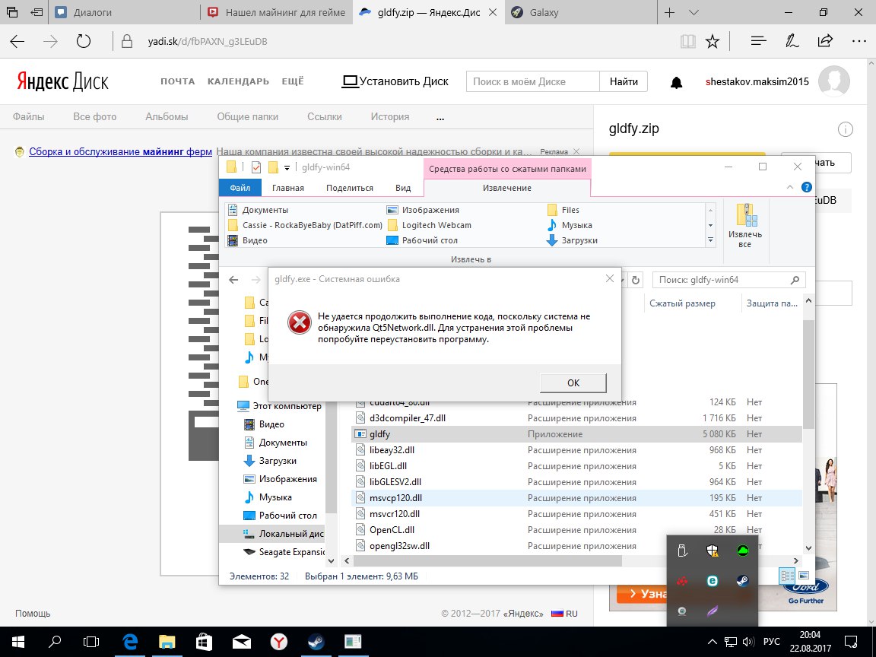Open Steam from the system tray popup
This screenshot has height=657, width=876.
pyautogui.click(x=741, y=581)
